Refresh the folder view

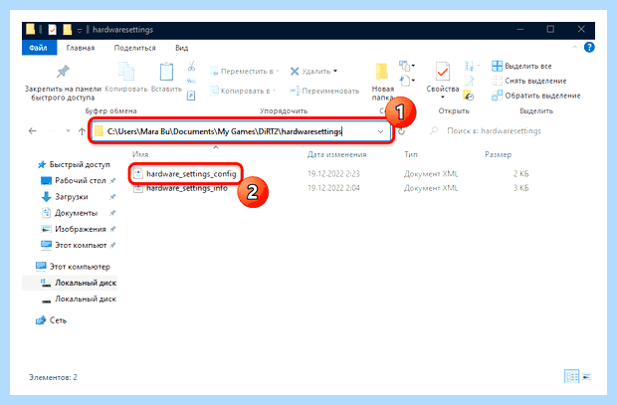pos(401,131)
